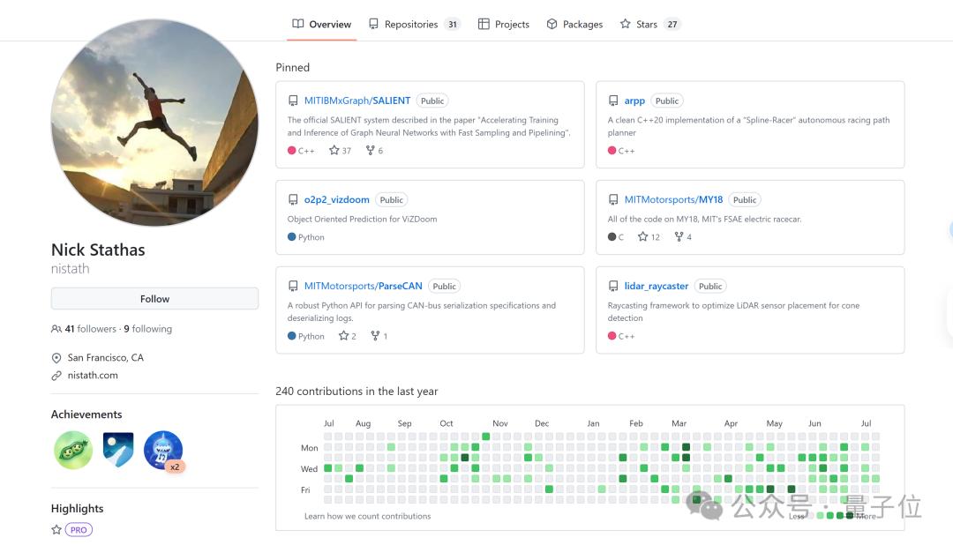Click the fork count on ParseCAN repository

[x=379, y=336]
